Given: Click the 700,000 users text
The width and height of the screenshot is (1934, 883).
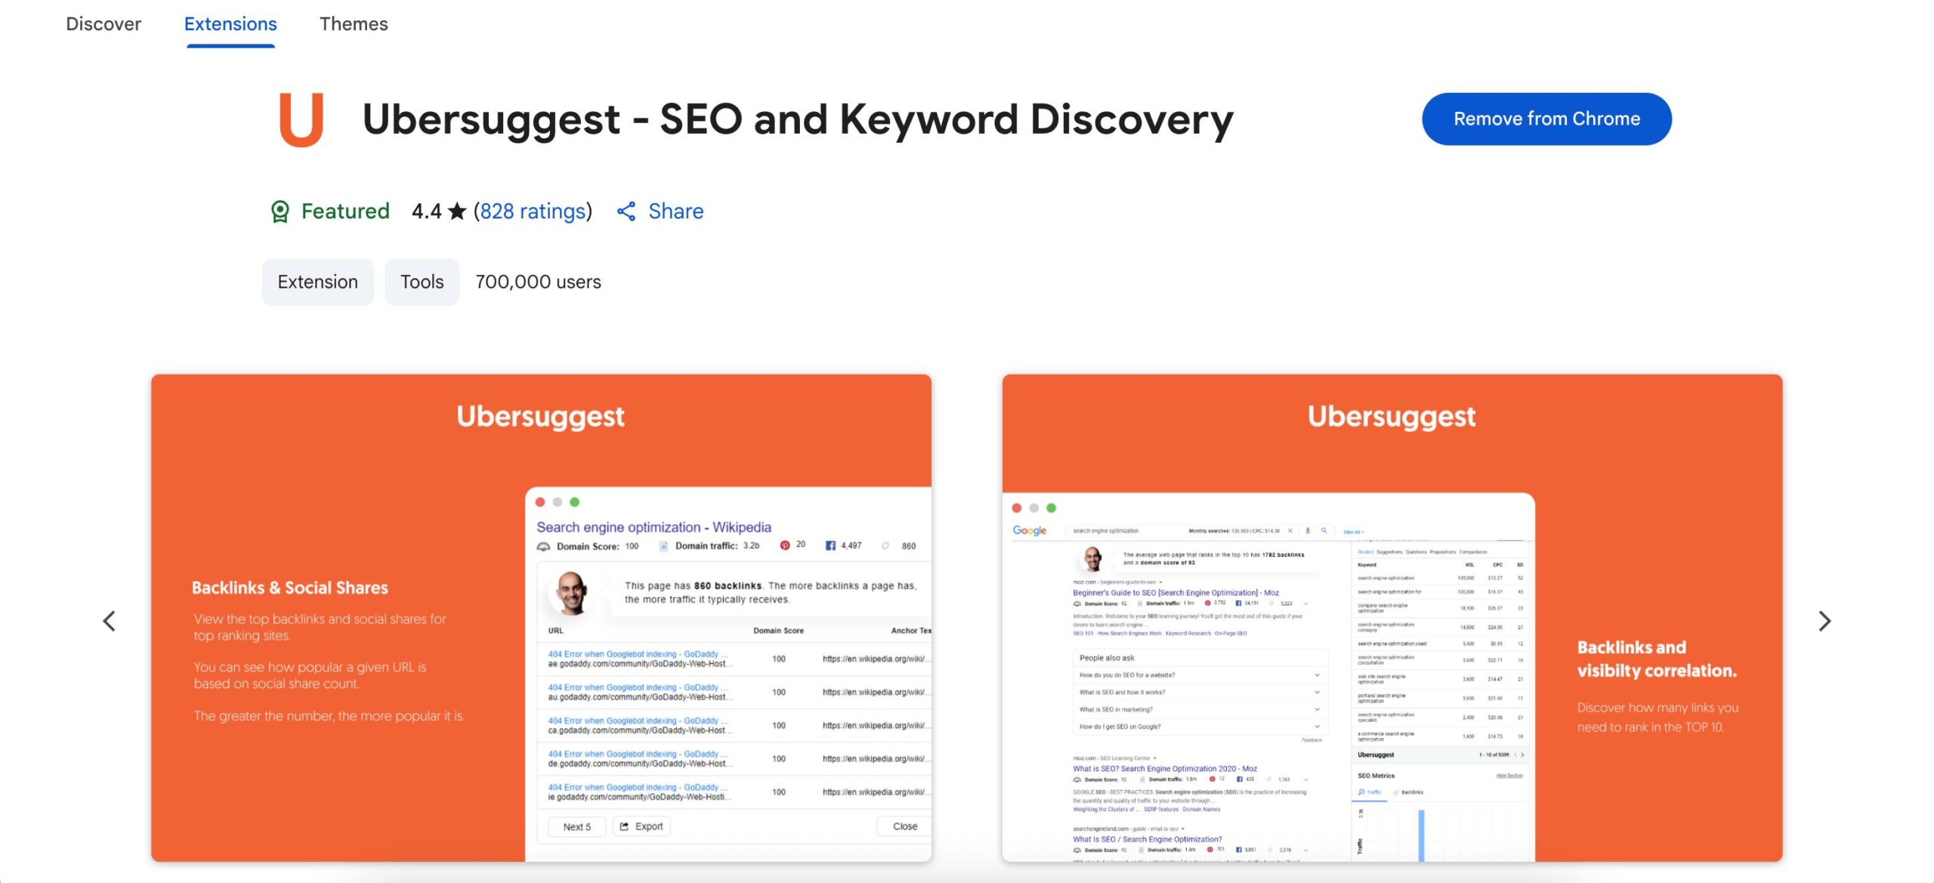Looking at the screenshot, I should coord(538,282).
